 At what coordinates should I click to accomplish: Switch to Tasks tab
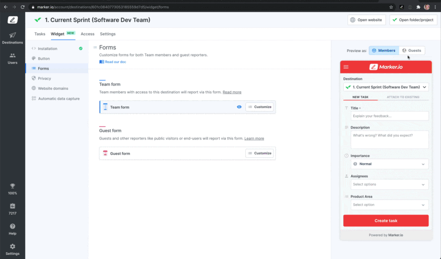[x=40, y=34]
